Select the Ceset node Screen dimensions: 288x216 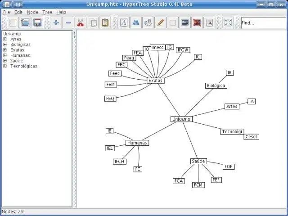(251, 137)
